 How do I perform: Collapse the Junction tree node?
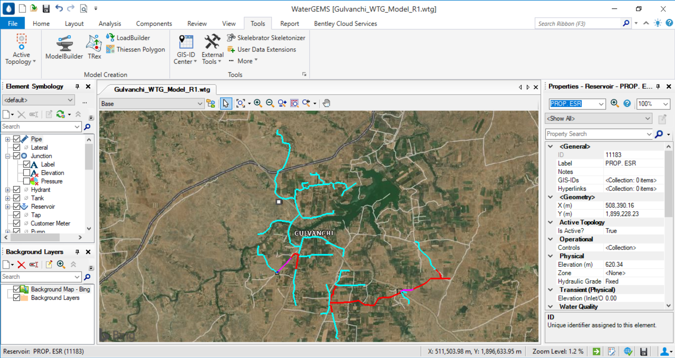pyautogui.click(x=7, y=156)
